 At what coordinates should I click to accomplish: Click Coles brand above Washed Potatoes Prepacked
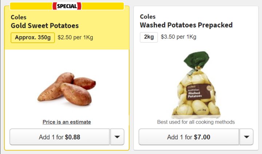click(x=148, y=17)
